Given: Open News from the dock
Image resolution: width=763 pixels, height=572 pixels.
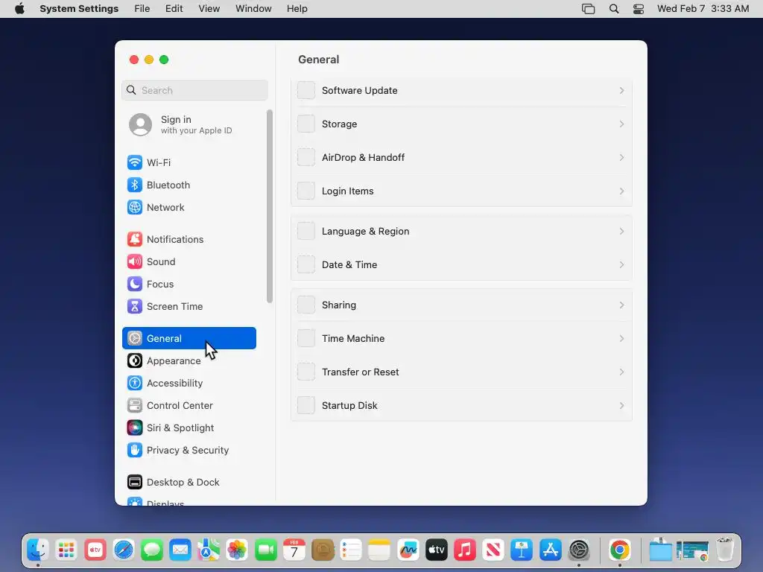Looking at the screenshot, I should (493, 550).
